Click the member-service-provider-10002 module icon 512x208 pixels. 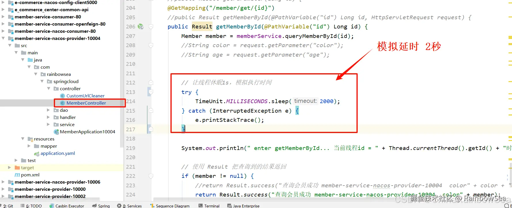pyautogui.click(x=11, y=197)
